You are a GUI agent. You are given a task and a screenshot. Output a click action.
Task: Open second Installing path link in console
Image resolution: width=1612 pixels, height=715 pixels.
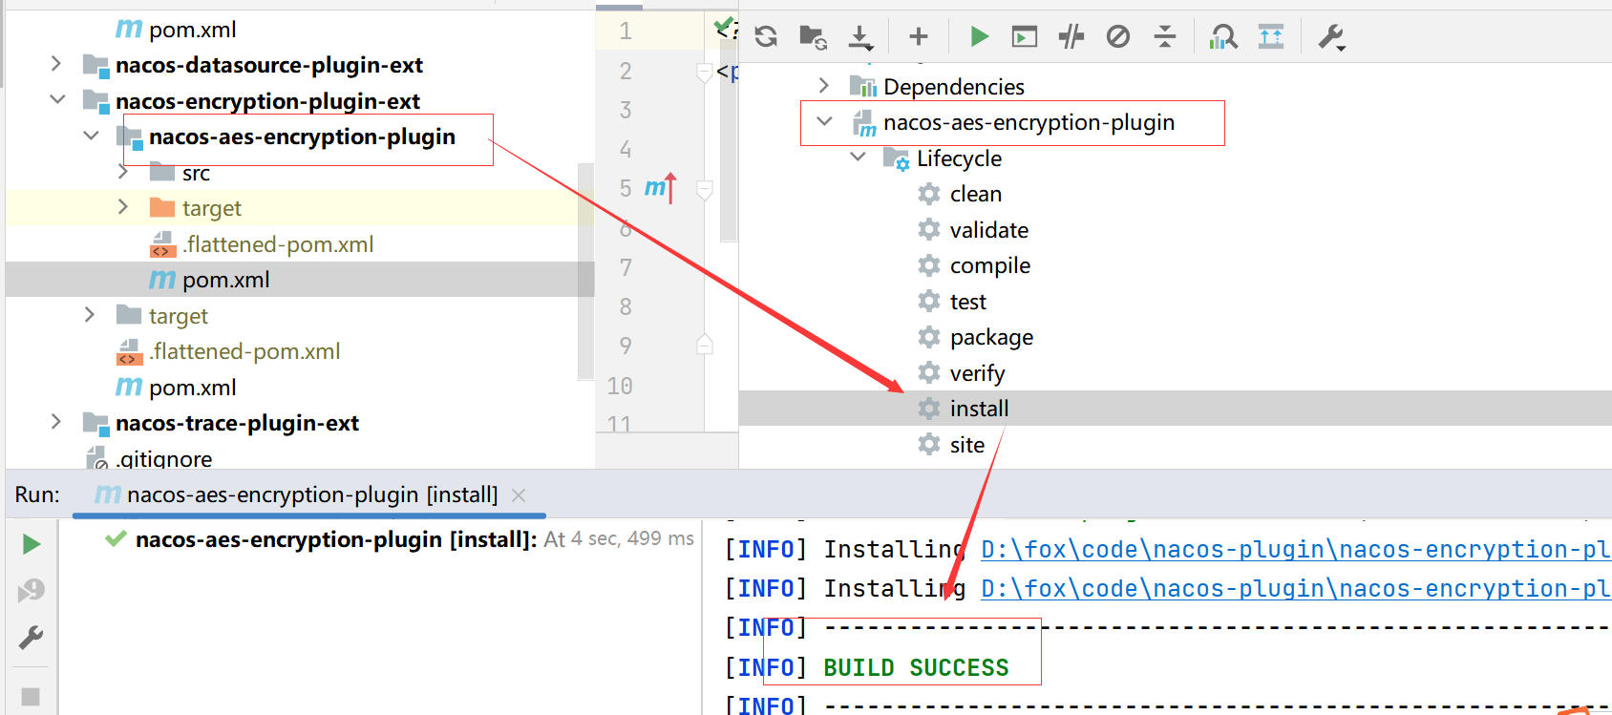1295,589
